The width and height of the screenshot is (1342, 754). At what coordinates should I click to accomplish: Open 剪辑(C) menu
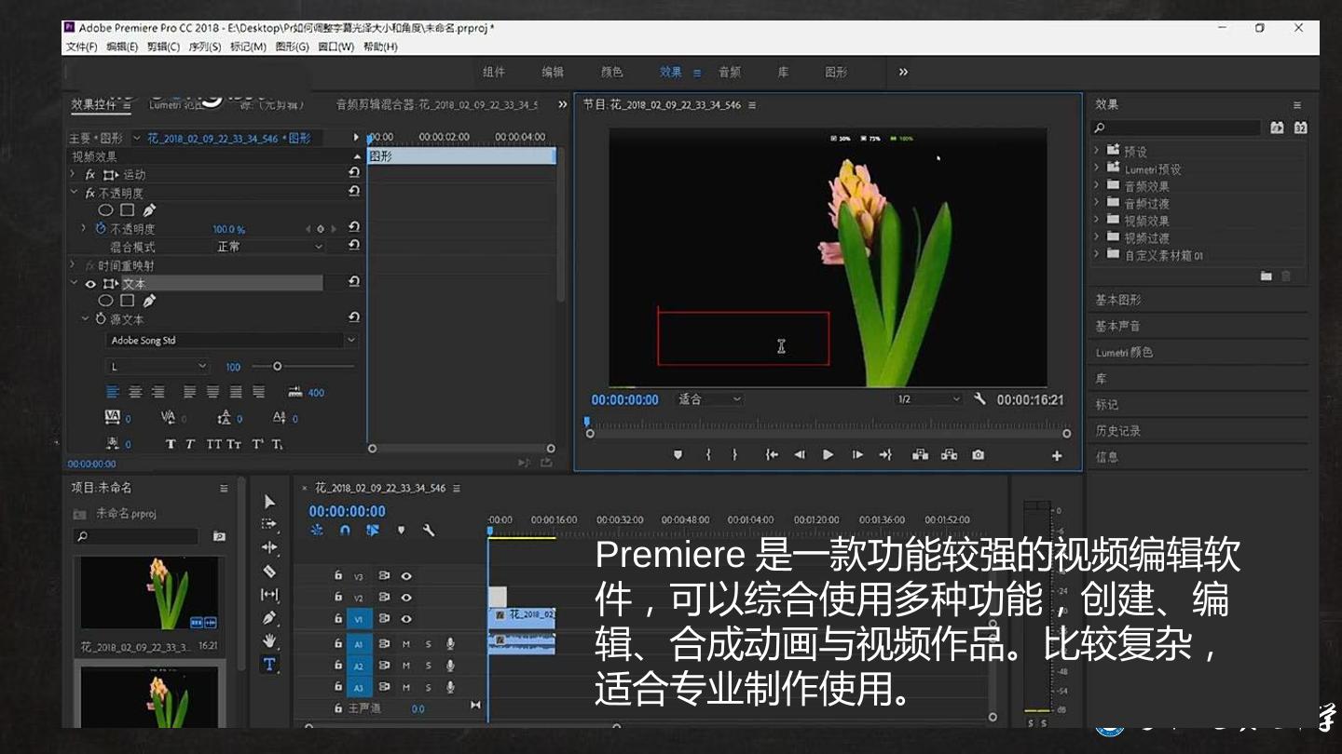(x=163, y=47)
